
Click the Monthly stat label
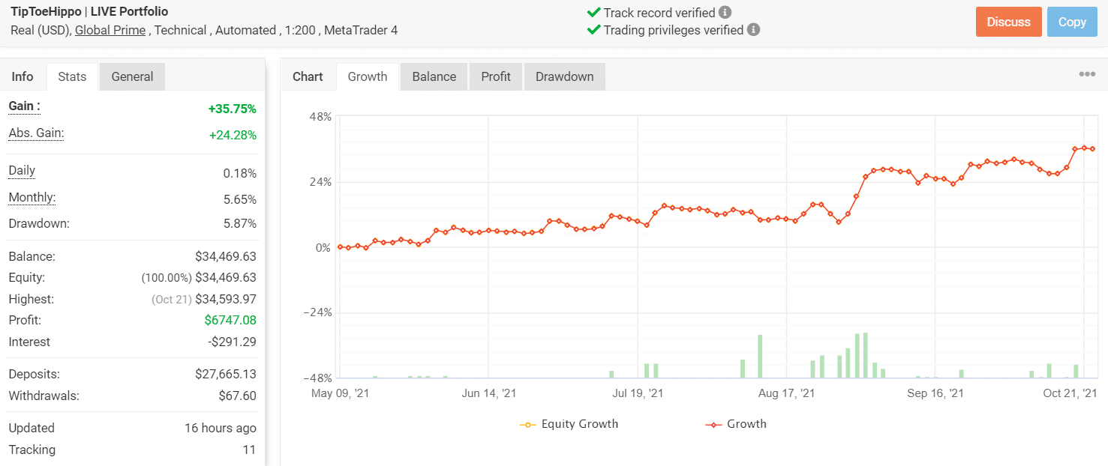tap(32, 198)
